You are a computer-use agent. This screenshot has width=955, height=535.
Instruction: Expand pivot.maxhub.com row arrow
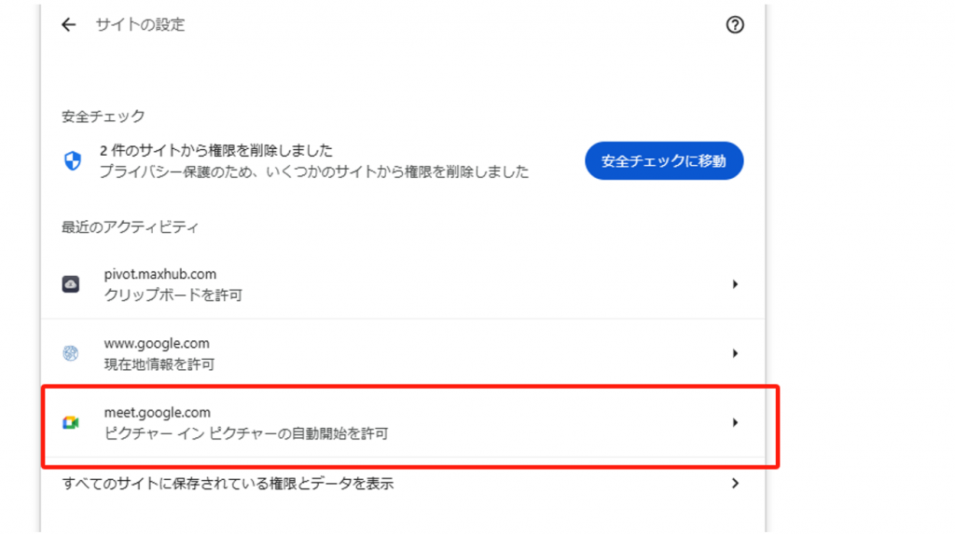[735, 284]
